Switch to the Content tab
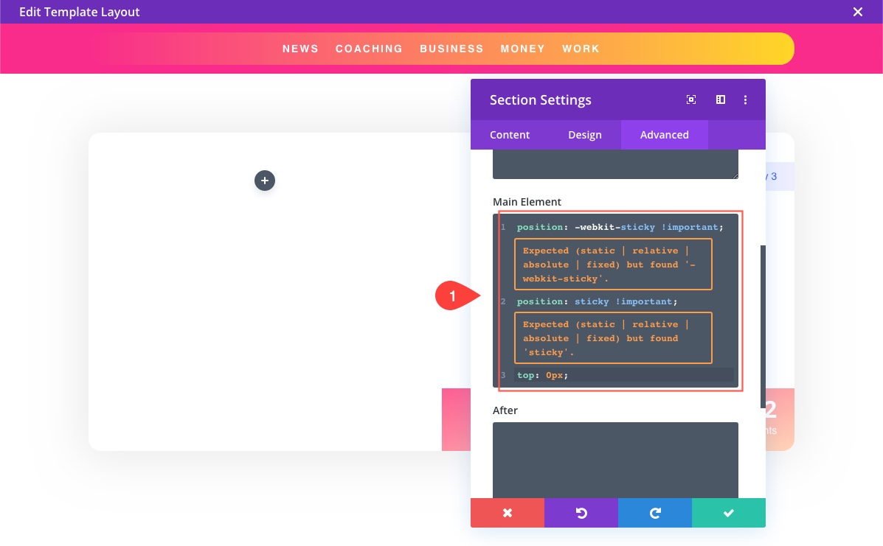Viewport: 883px width, 546px height. pos(510,135)
